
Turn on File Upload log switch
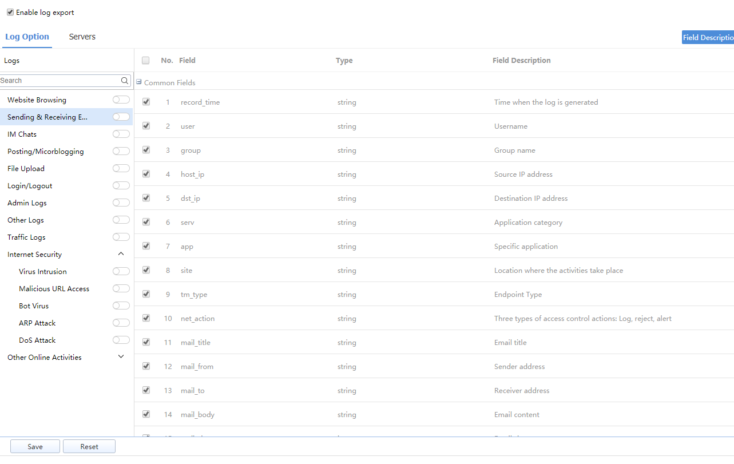(x=121, y=168)
